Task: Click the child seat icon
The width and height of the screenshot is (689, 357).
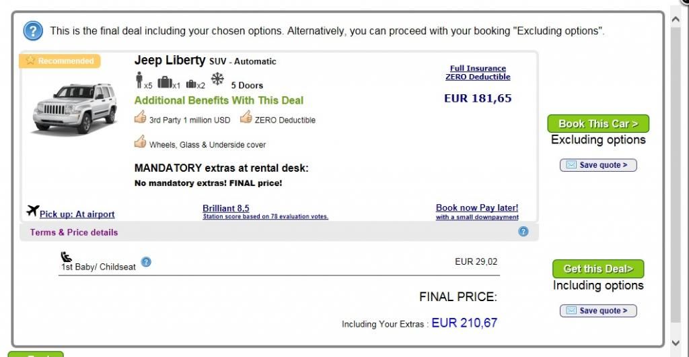Action: point(66,257)
